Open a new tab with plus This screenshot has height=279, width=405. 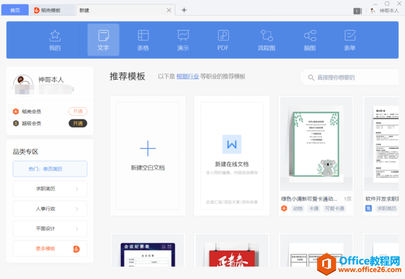pyautogui.click(x=184, y=10)
